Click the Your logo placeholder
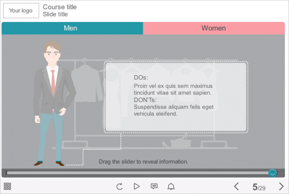This screenshot has width=289, height=194. click(x=21, y=11)
